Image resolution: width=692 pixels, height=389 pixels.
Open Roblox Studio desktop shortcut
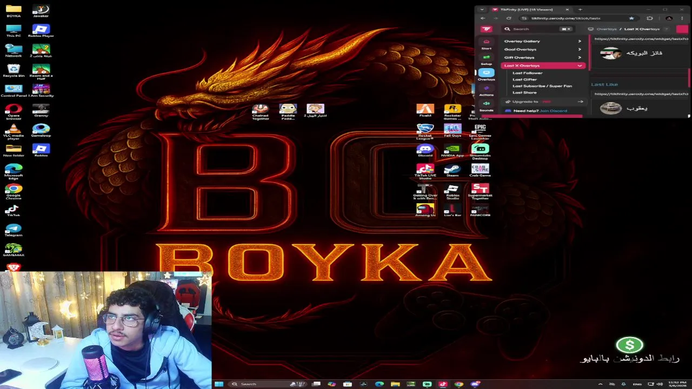(453, 192)
